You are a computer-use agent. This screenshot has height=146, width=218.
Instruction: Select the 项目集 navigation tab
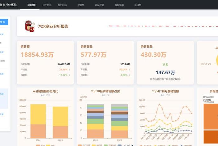[138, 5]
